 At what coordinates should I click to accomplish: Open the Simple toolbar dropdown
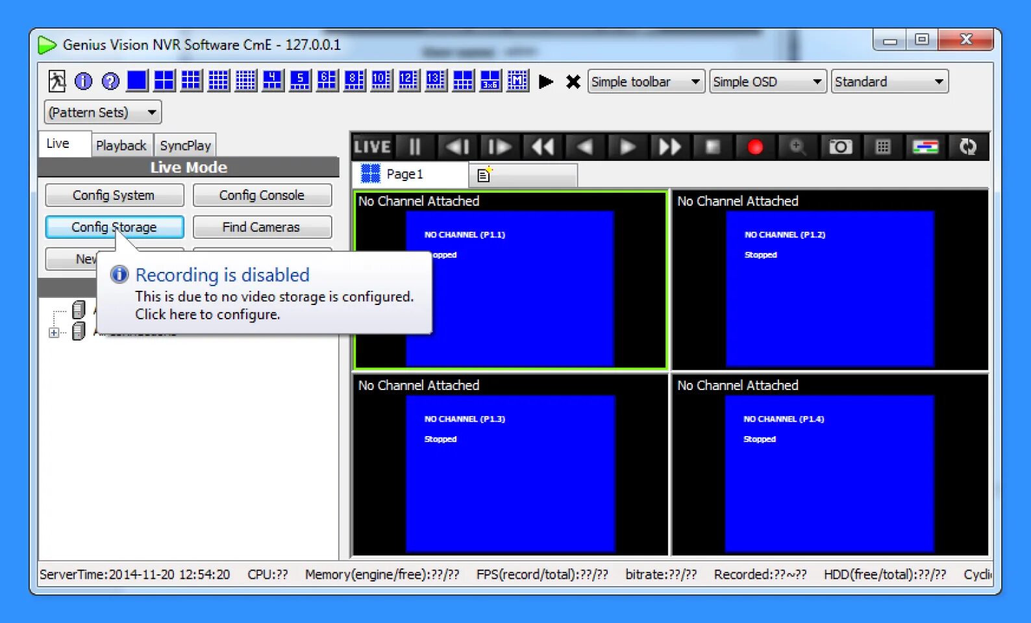coord(646,82)
